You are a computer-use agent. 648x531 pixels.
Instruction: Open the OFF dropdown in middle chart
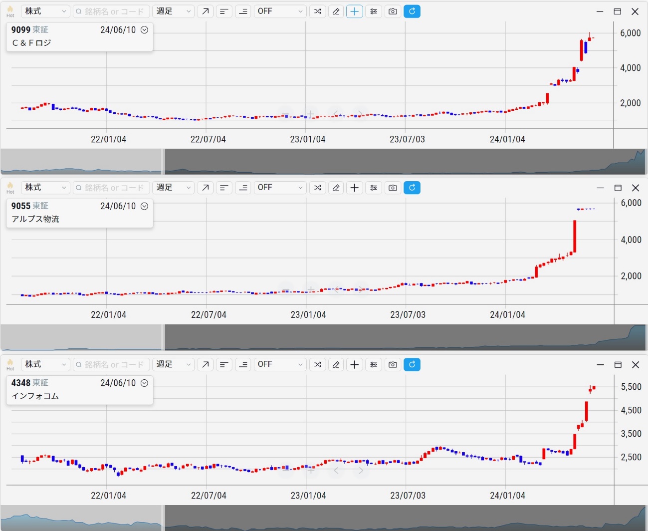280,188
